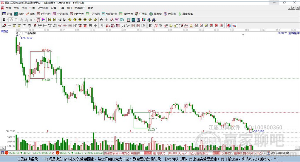Click the first yellow diamond arrow icon
Viewport: 300px width, 162px height.
coord(70,20)
